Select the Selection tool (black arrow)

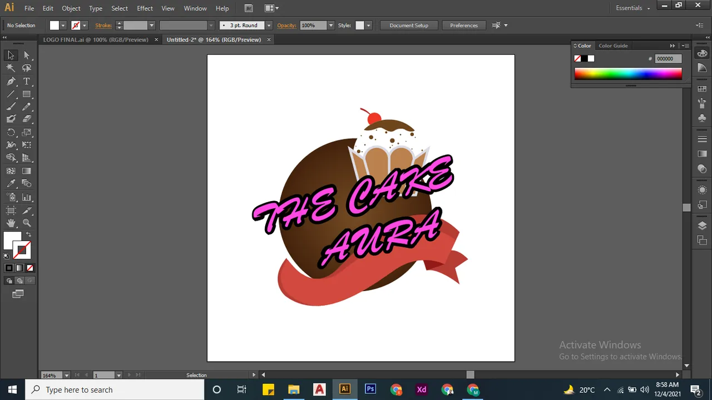coord(11,55)
